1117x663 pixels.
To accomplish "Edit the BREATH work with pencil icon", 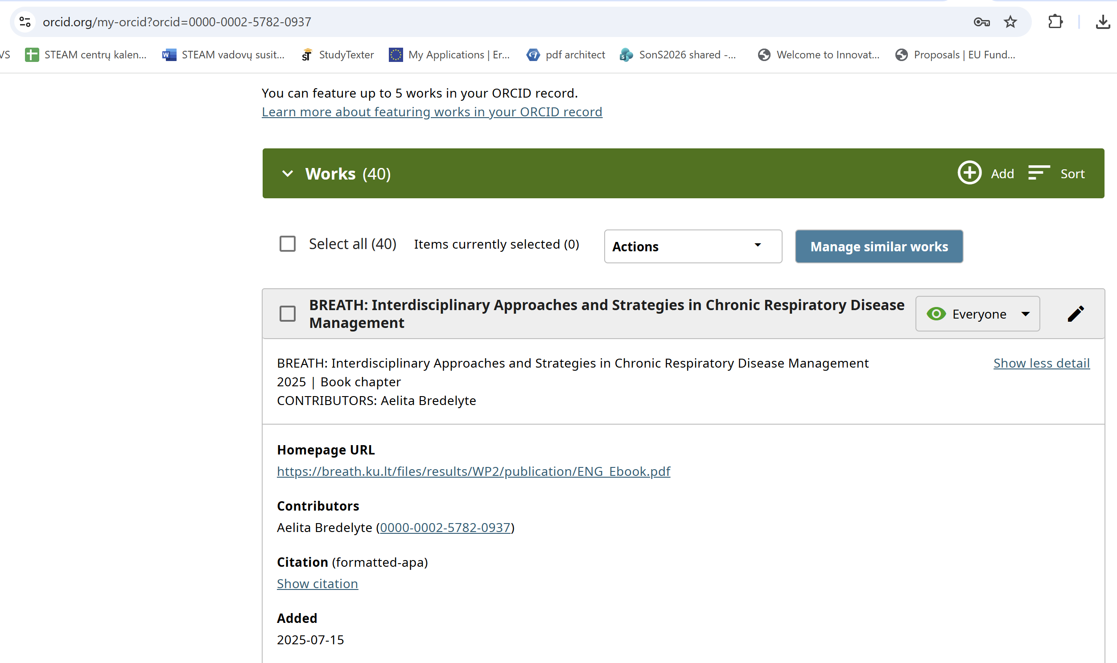I will [1076, 314].
